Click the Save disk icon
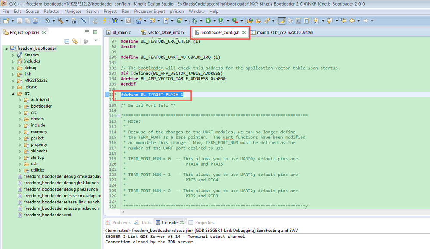 tap(19, 21)
